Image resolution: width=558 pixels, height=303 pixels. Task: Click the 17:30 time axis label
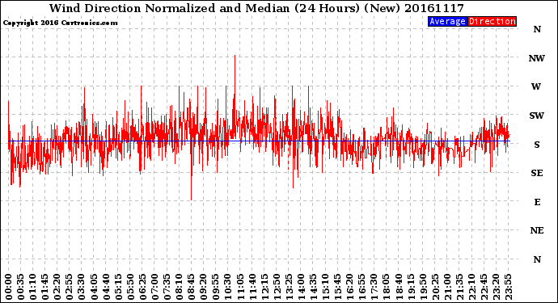point(374,287)
